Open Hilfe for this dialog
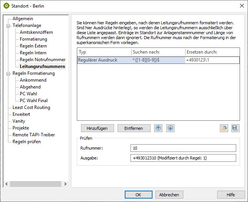This screenshot has height=202, width=248. pos(231,195)
